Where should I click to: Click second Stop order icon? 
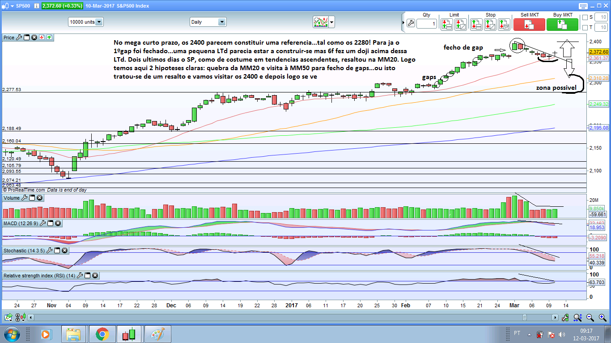click(490, 24)
